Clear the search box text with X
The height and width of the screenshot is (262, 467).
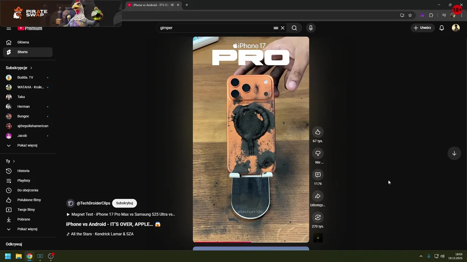282,28
